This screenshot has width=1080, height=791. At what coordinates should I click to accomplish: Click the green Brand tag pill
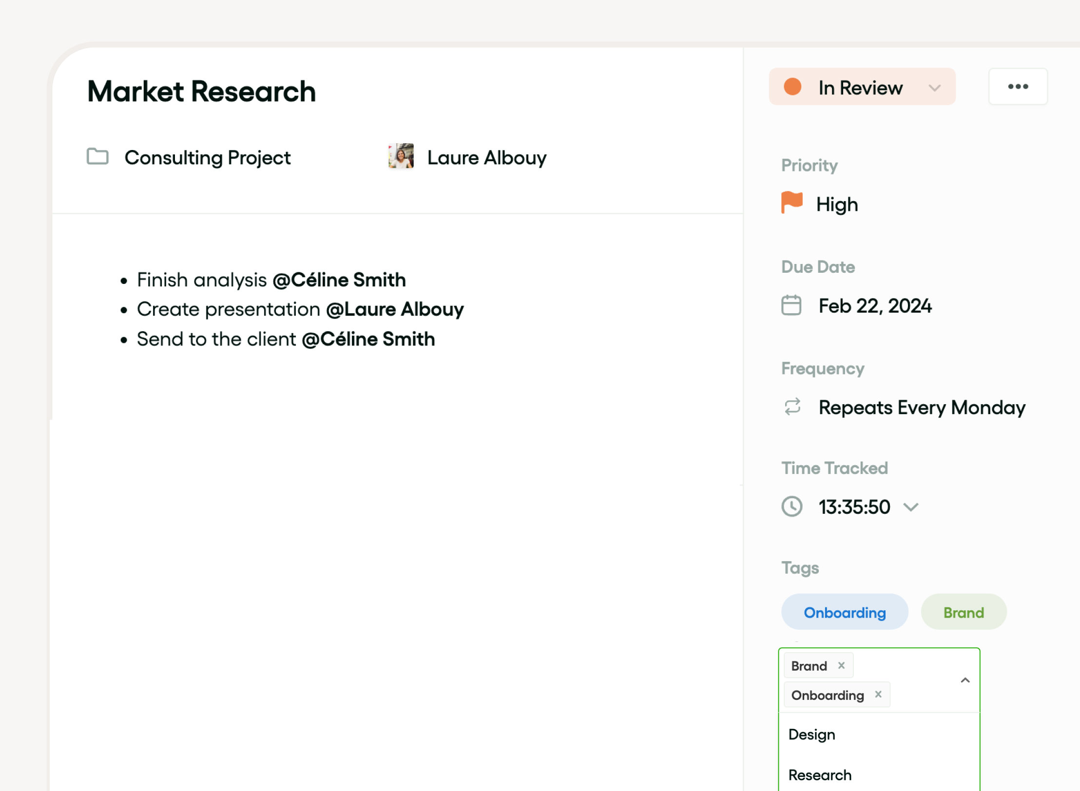click(x=964, y=612)
